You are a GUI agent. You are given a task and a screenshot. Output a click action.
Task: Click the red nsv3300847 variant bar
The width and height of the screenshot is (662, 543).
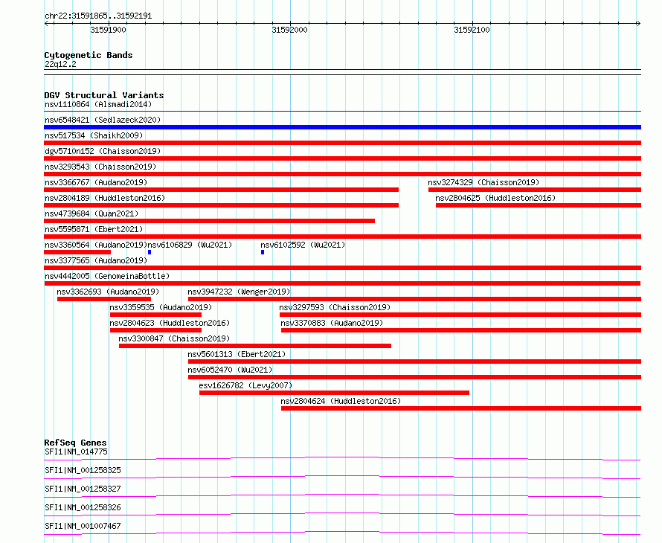(255, 346)
